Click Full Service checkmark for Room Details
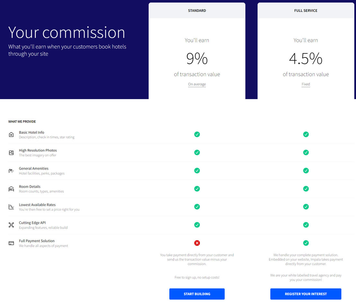Image resolution: width=356 pixels, height=305 pixels. pyautogui.click(x=306, y=189)
